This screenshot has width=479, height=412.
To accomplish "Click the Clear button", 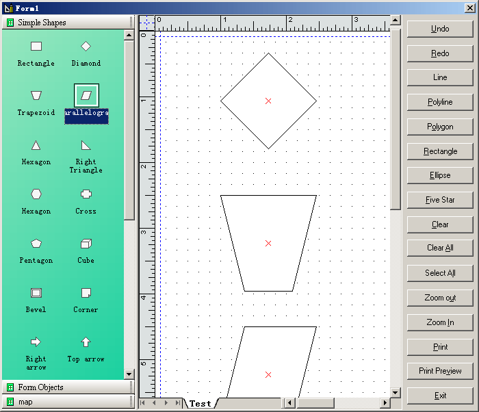I will tap(440, 224).
